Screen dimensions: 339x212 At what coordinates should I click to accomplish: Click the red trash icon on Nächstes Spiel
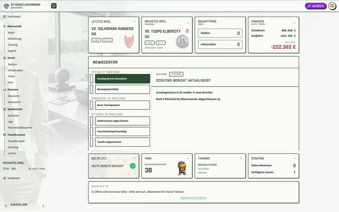[187, 31]
